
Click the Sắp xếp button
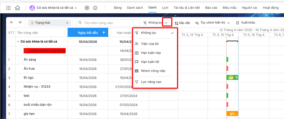182,23
